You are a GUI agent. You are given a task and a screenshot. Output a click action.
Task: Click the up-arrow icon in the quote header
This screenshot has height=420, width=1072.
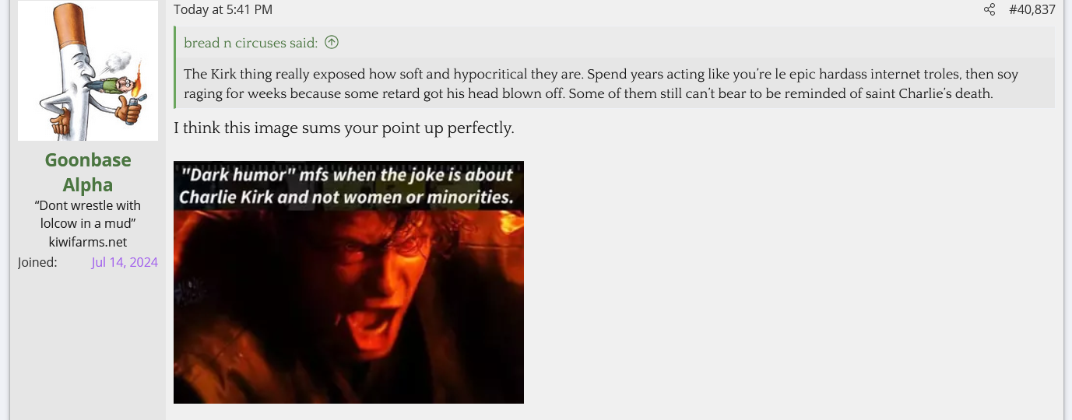(x=332, y=43)
